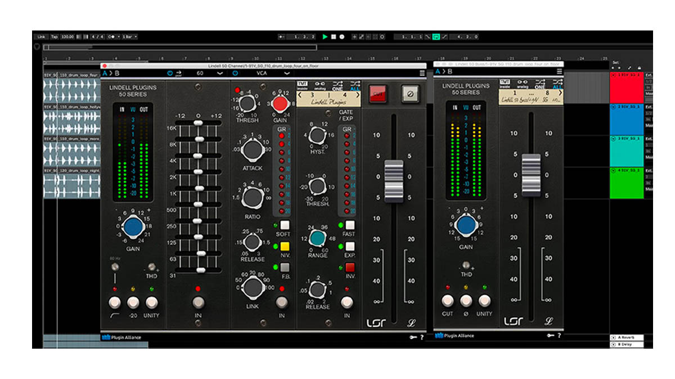675x379 pixels.
Task: Click the analog emulation icon in the plugin header
Action: tap(319, 83)
